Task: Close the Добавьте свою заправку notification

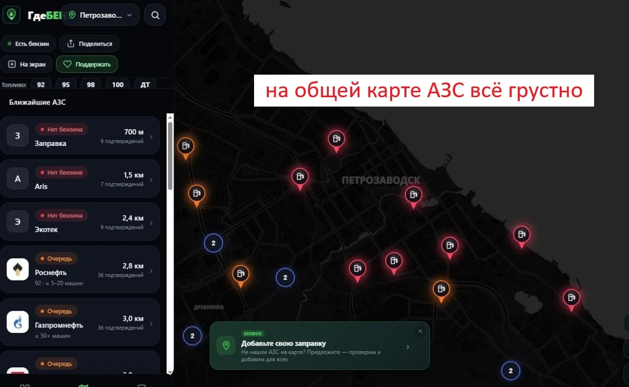Action: tap(420, 331)
